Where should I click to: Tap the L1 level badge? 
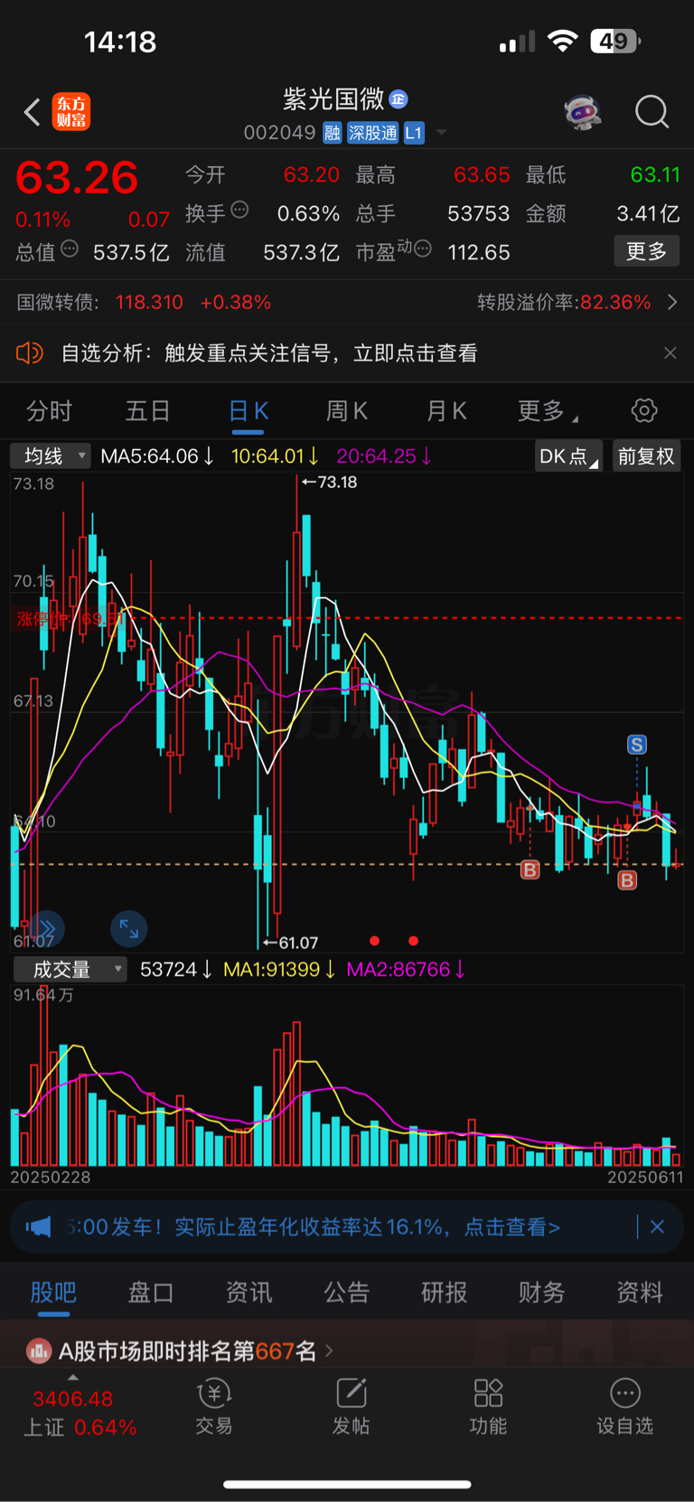click(414, 133)
